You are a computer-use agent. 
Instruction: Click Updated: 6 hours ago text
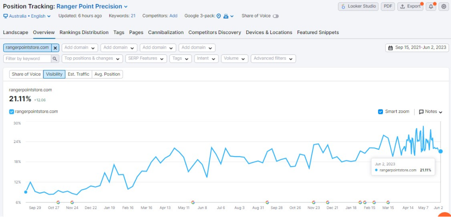(80, 16)
